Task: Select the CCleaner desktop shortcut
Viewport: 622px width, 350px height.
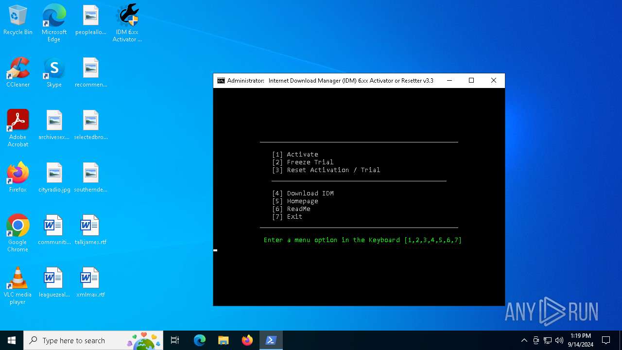Action: click(18, 73)
